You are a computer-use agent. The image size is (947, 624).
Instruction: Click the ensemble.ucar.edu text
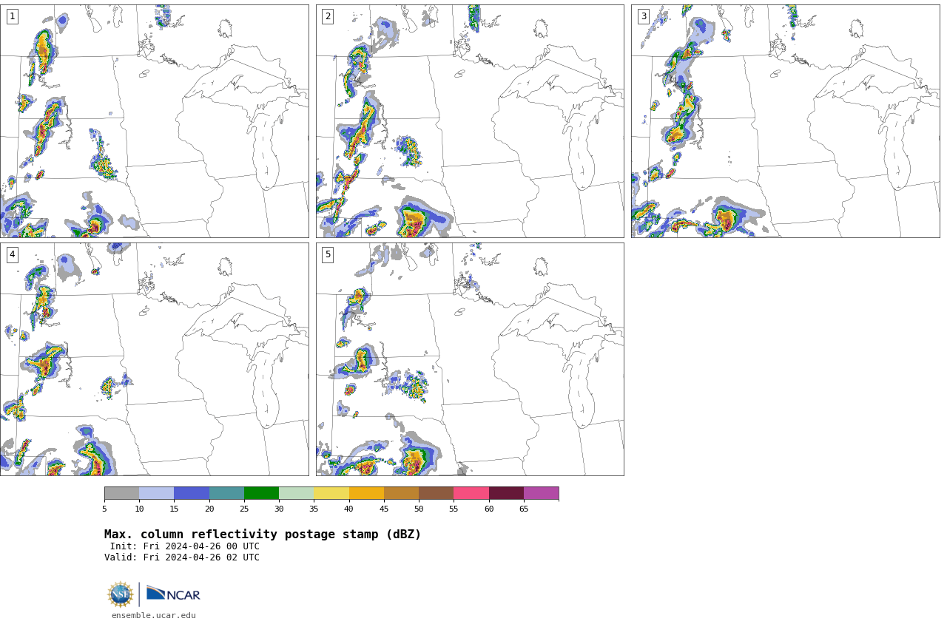[x=154, y=615]
